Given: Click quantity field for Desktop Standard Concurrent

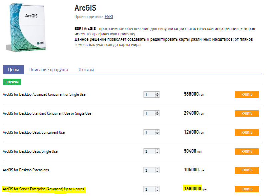Looking at the screenshot, I should pyautogui.click(x=149, y=114).
